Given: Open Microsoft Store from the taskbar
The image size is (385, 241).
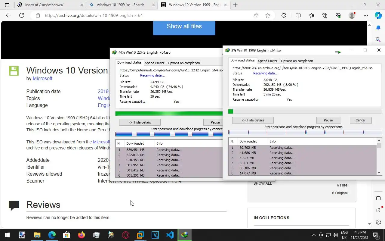Looking at the screenshot, I should point(66,235).
